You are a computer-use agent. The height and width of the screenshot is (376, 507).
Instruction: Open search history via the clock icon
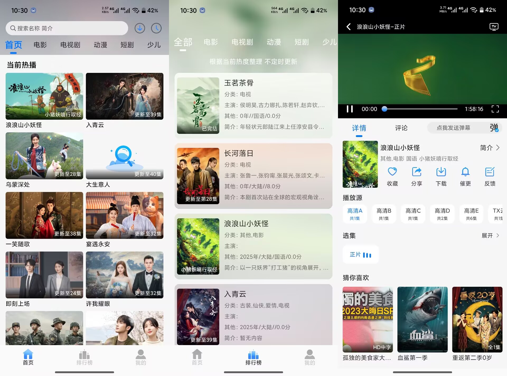coord(156,28)
